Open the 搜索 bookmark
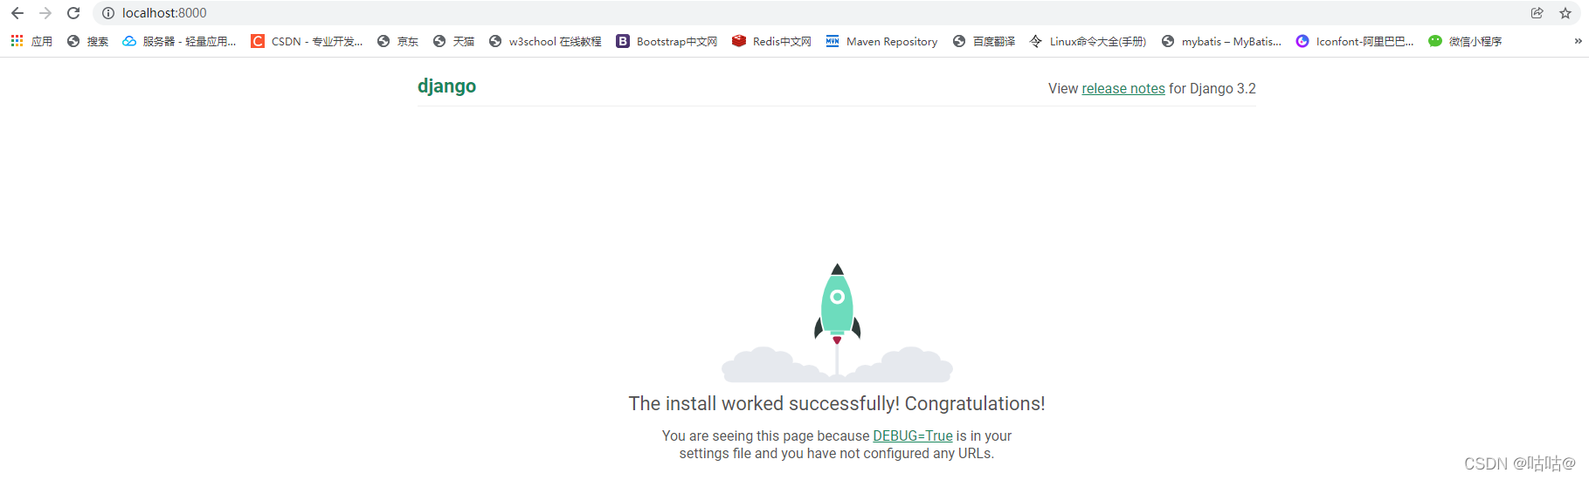Screen dimensions: 1589x480 pyautogui.click(x=87, y=41)
